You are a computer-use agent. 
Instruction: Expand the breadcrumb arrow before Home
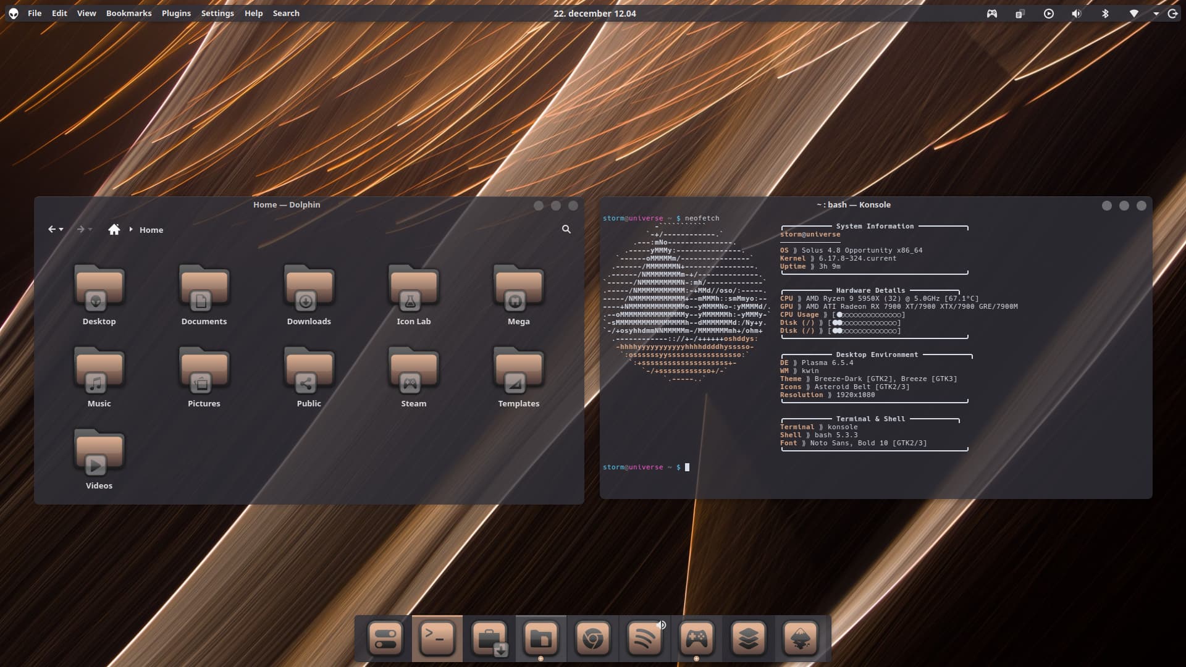pyautogui.click(x=131, y=229)
